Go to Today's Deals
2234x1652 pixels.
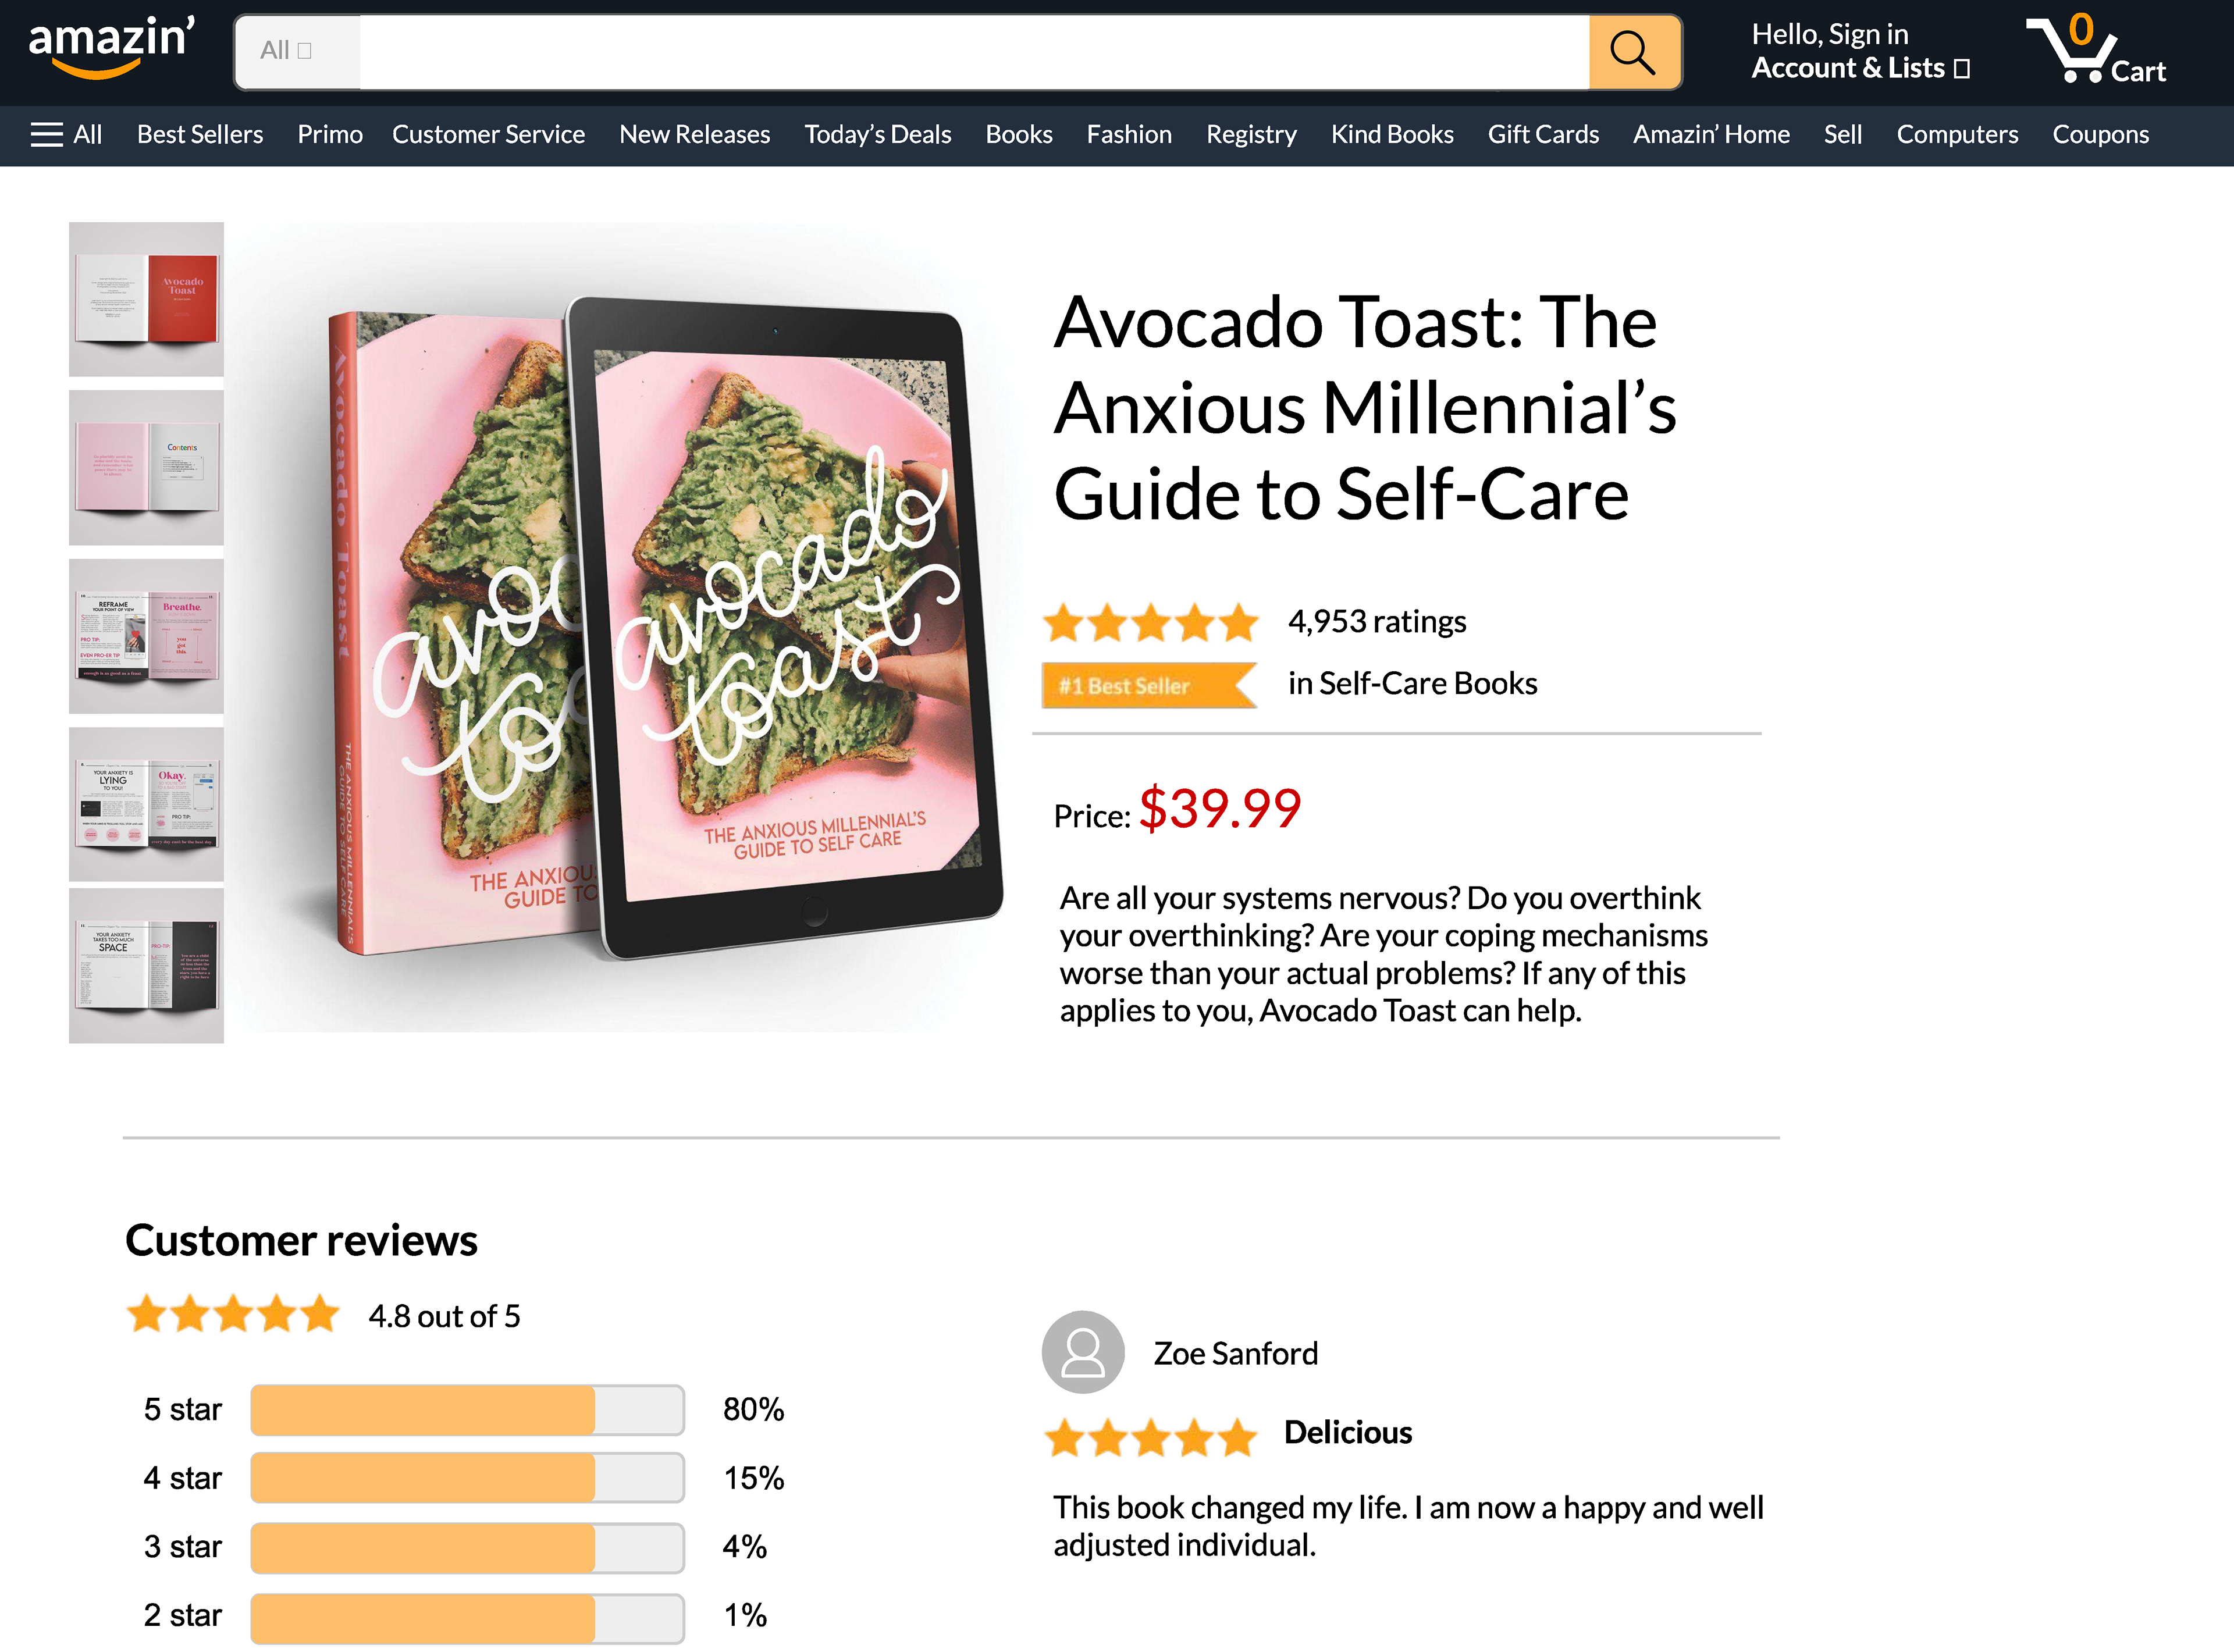pyautogui.click(x=877, y=134)
